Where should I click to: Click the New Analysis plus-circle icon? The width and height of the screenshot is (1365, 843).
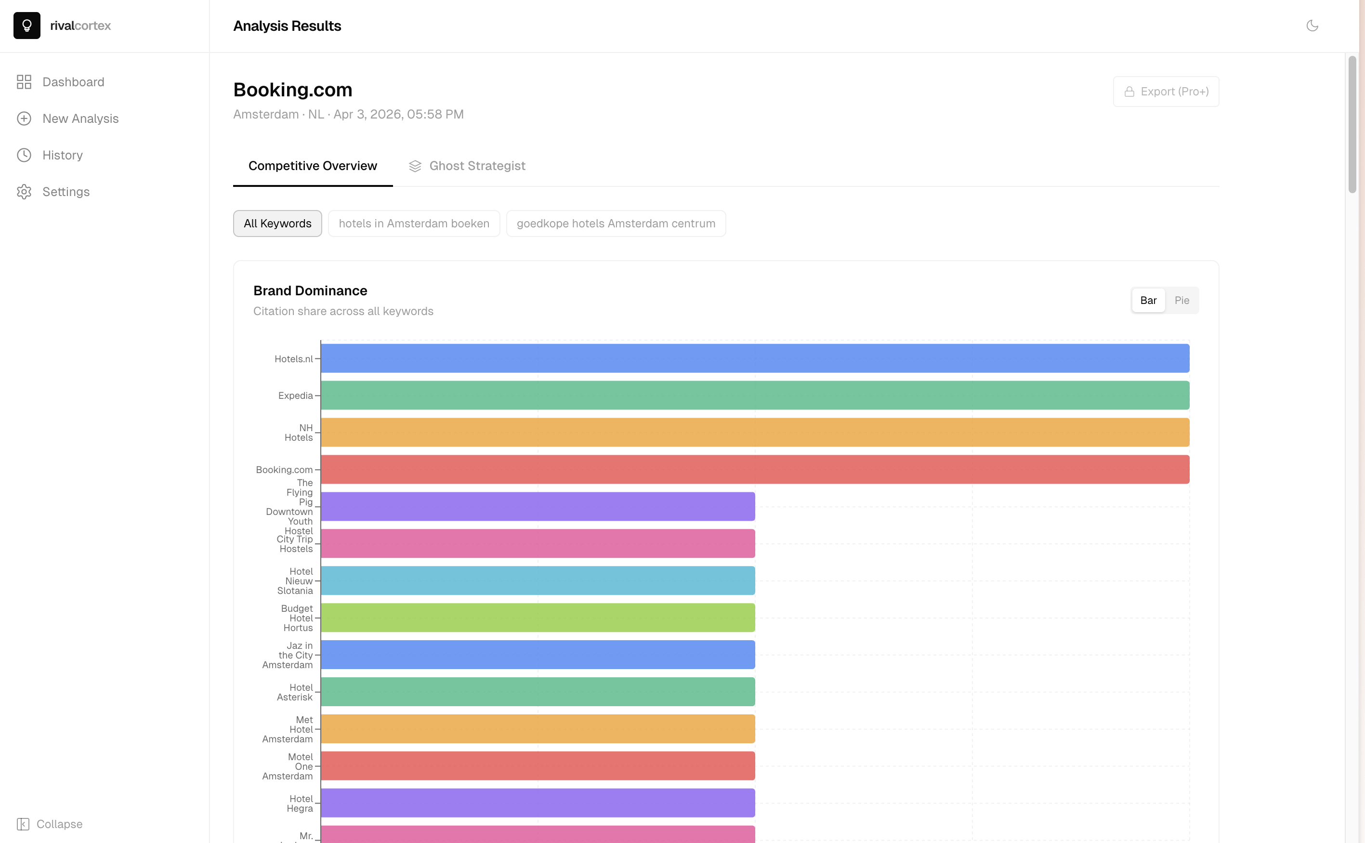point(24,119)
